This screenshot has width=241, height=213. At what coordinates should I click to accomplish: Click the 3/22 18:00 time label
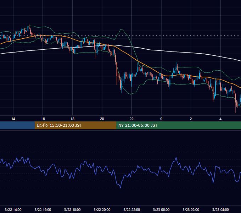coord(72,209)
